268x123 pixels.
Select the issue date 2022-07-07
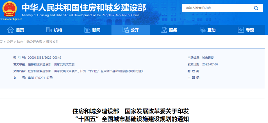click(x=210, y=64)
